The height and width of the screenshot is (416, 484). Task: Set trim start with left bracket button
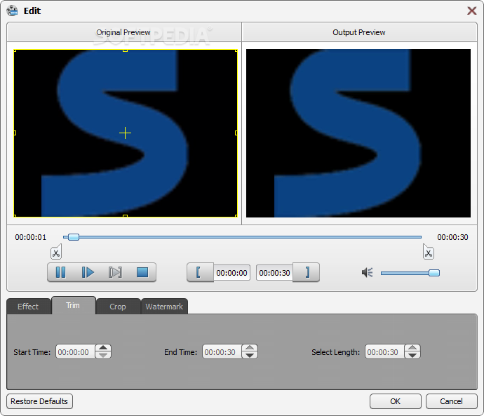200,272
